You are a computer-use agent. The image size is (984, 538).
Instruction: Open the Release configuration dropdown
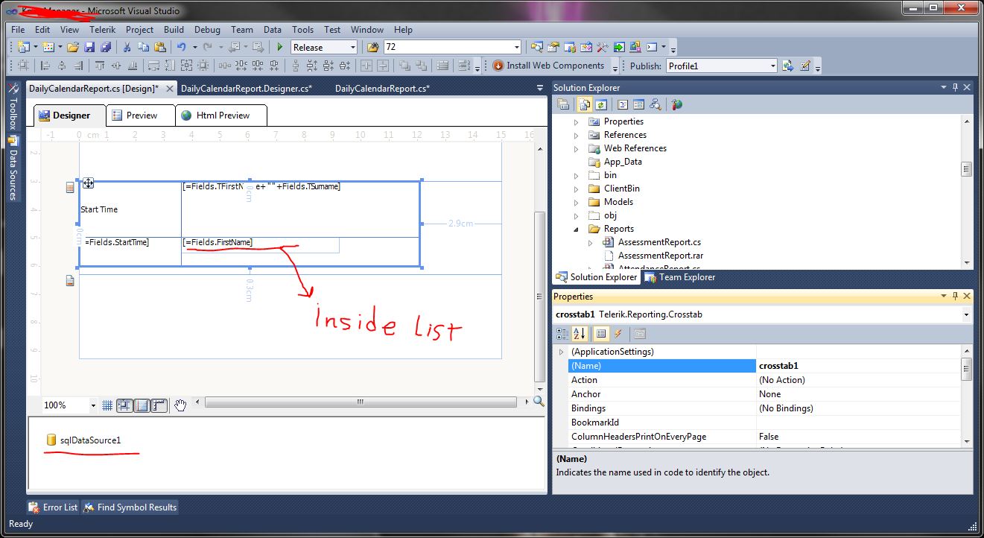tap(352, 47)
